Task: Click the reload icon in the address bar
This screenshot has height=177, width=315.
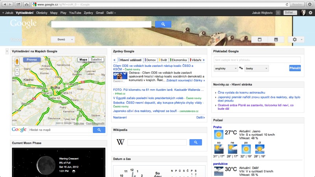Action: tap(287, 4)
